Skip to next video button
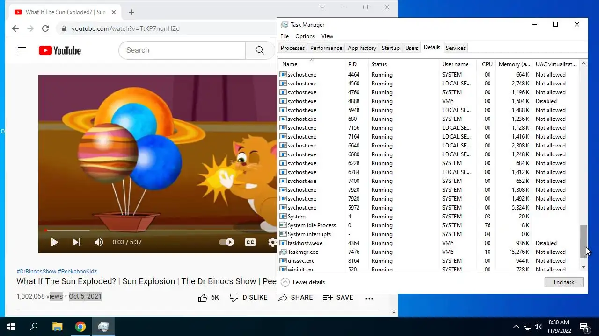The image size is (599, 336). 76,242
